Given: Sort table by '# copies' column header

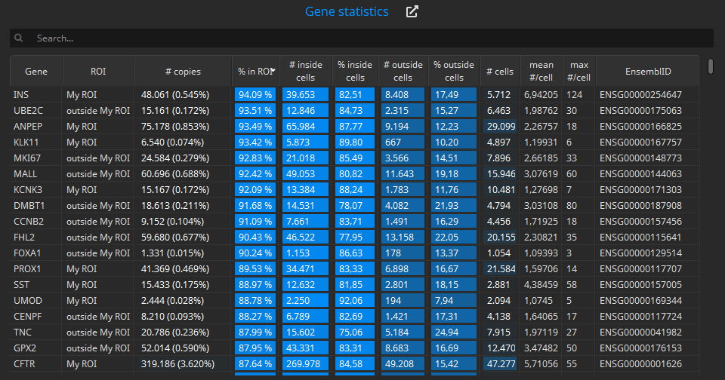Looking at the screenshot, I should [x=183, y=71].
